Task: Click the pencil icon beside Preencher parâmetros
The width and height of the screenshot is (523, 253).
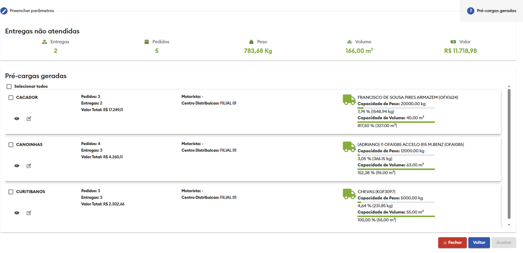Action: click(4, 11)
